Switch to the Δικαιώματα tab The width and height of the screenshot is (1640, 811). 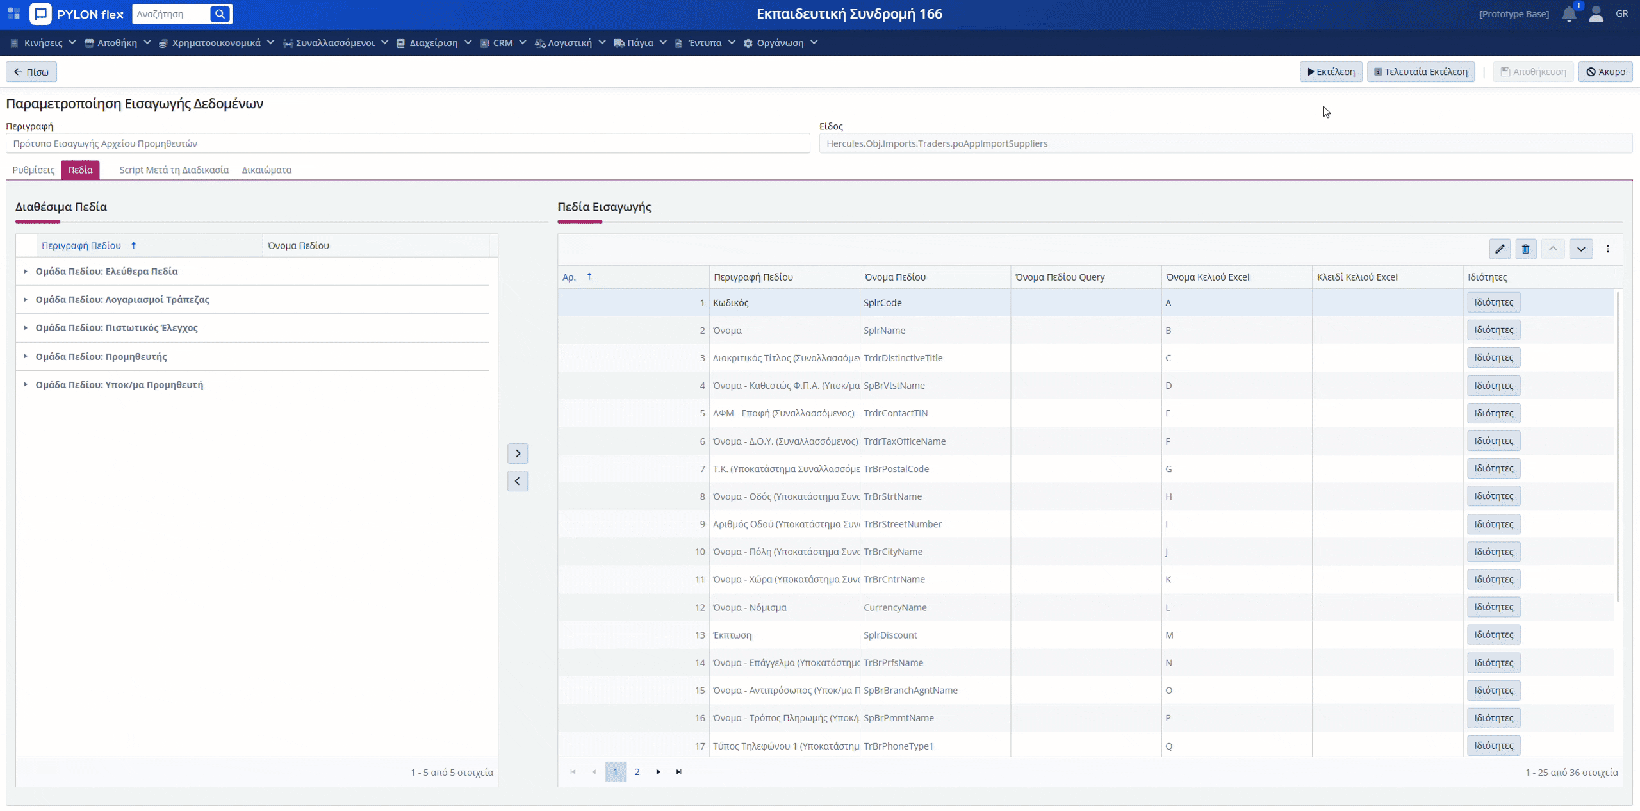click(266, 170)
